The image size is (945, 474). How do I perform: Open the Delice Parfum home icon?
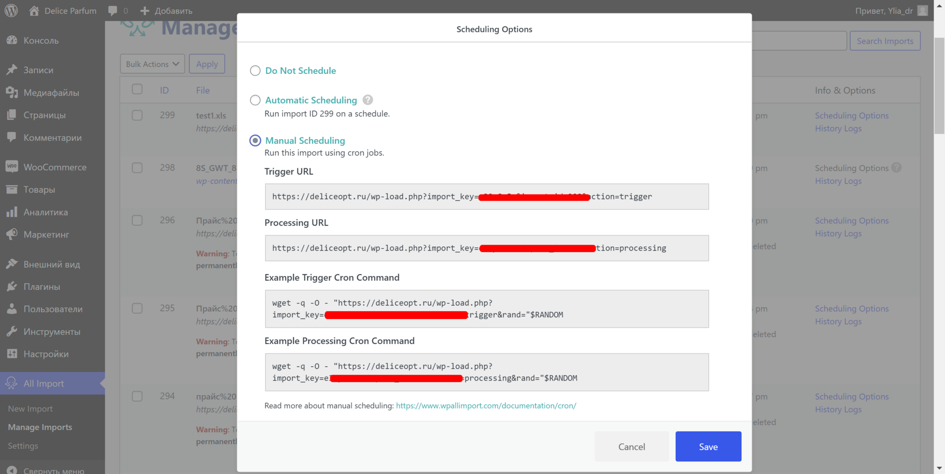tap(34, 10)
